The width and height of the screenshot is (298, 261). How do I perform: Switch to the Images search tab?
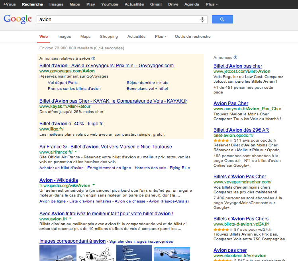(64, 37)
